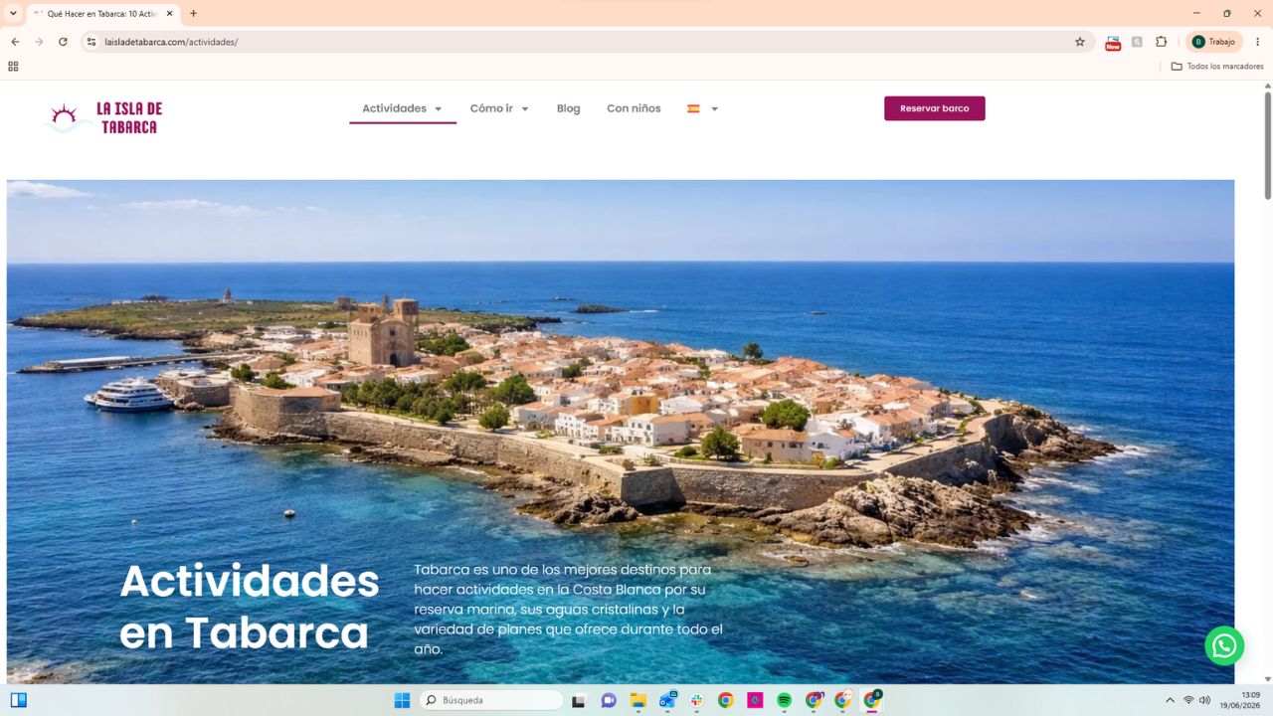Open the Con niños menu item
The height and width of the screenshot is (716, 1273).
pyautogui.click(x=634, y=108)
